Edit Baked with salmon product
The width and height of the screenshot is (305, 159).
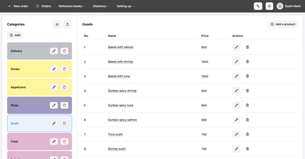coord(237,47)
